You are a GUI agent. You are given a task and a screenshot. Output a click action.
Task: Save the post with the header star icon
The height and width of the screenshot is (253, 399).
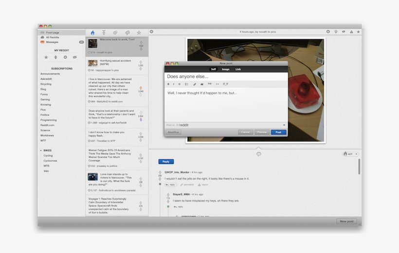[358, 32]
